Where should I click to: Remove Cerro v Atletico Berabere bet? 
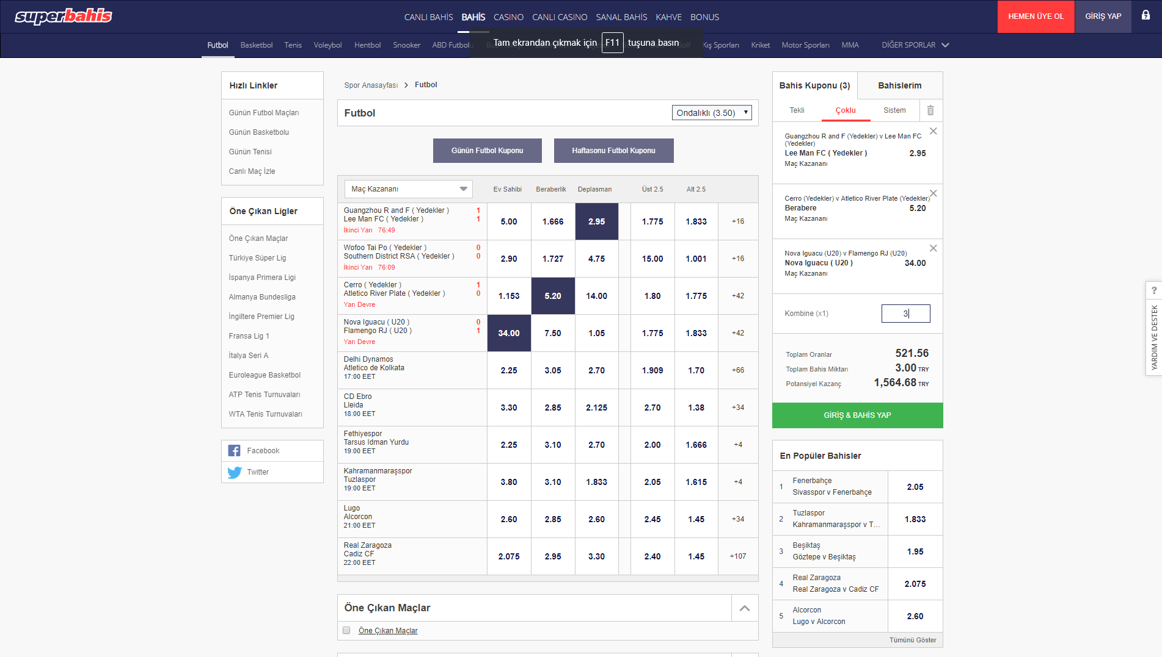tap(933, 193)
